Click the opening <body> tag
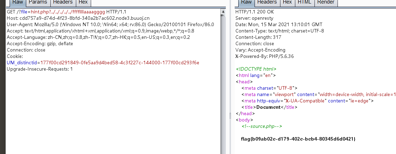The width and height of the screenshot is (396, 154). pos(245,120)
